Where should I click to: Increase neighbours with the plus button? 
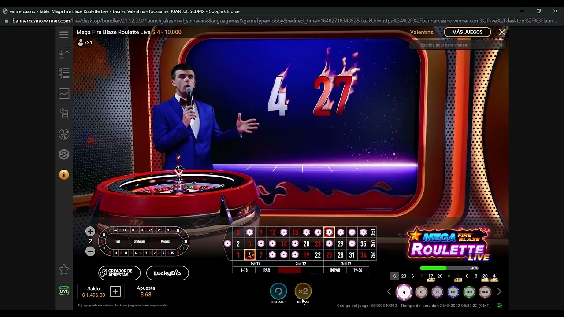(90, 231)
